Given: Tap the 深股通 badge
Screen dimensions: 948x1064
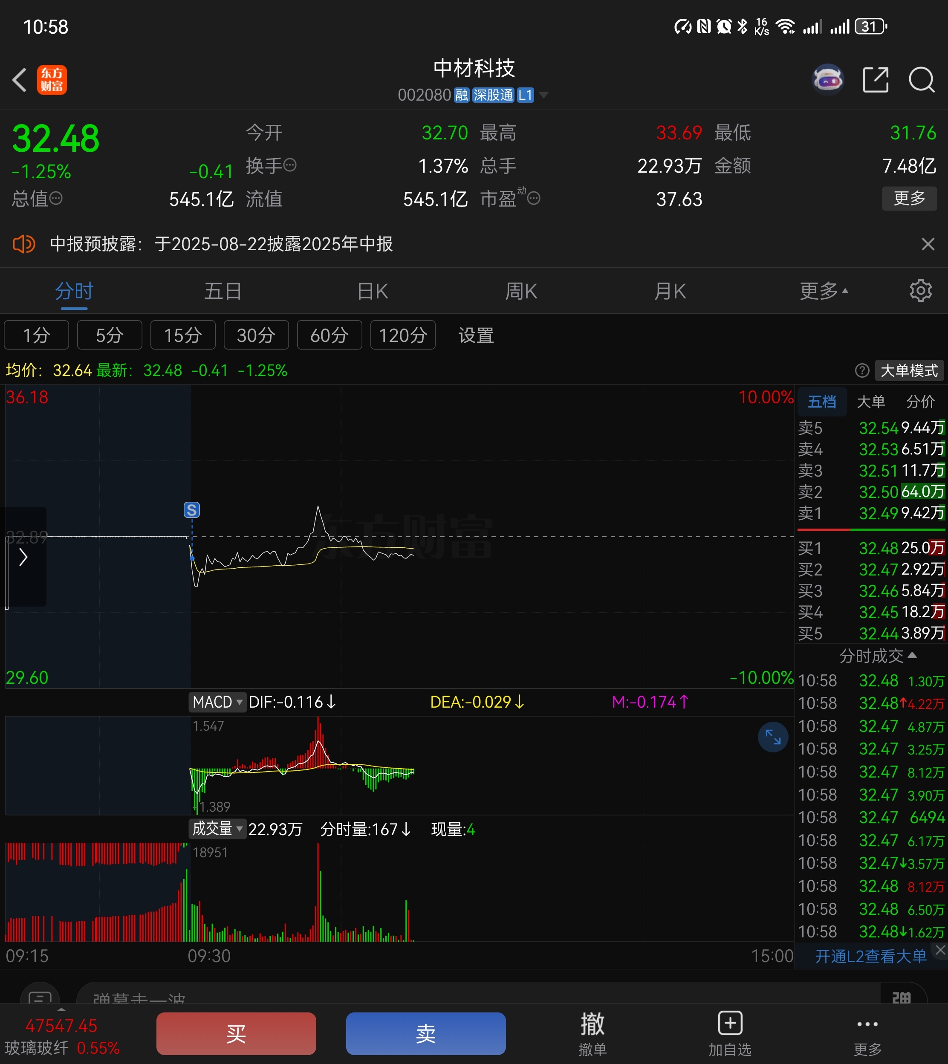Looking at the screenshot, I should pos(493,95).
